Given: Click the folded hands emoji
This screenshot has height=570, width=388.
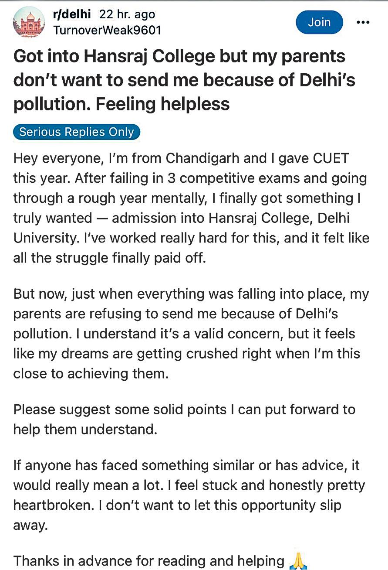Looking at the screenshot, I should coord(298,560).
